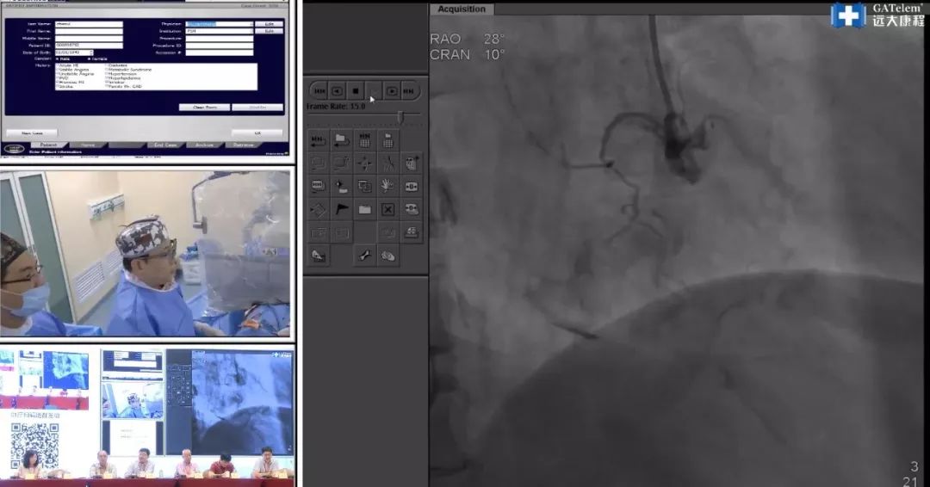Image resolution: width=930 pixels, height=487 pixels.
Task: Click the eraser-like icon in the bottom row
Action: 318,256
